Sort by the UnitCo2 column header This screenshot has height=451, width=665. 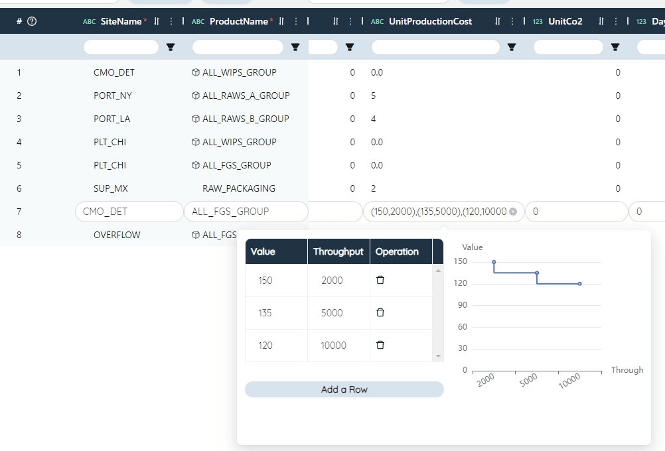tap(565, 21)
